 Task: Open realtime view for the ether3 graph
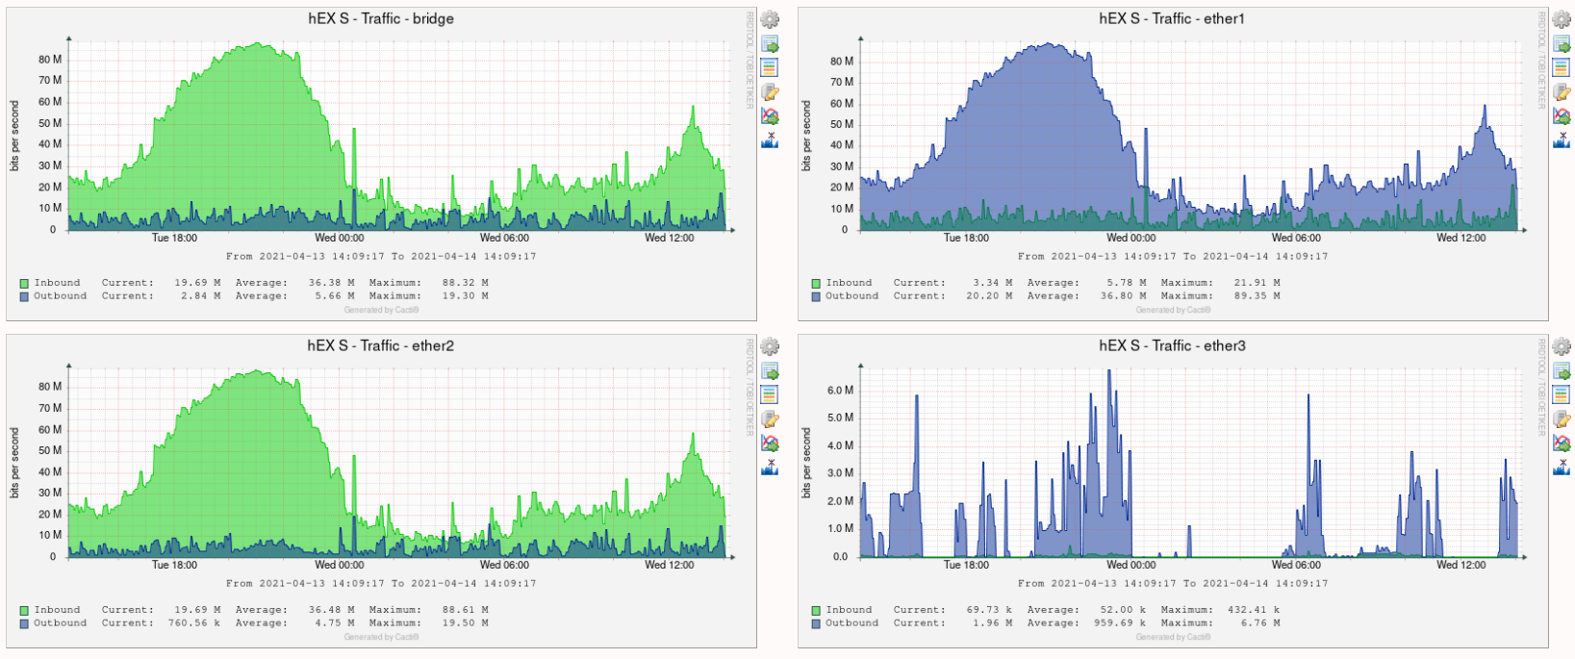(1562, 444)
